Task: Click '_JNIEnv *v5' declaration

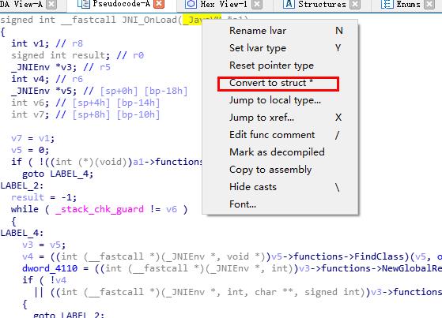Action: point(43,91)
